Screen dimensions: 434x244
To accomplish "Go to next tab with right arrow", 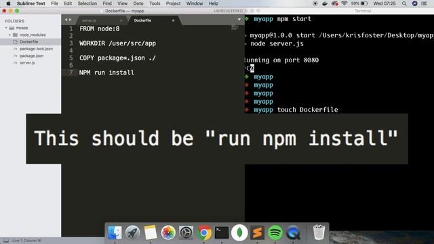I will pyautogui.click(x=71, y=20).
